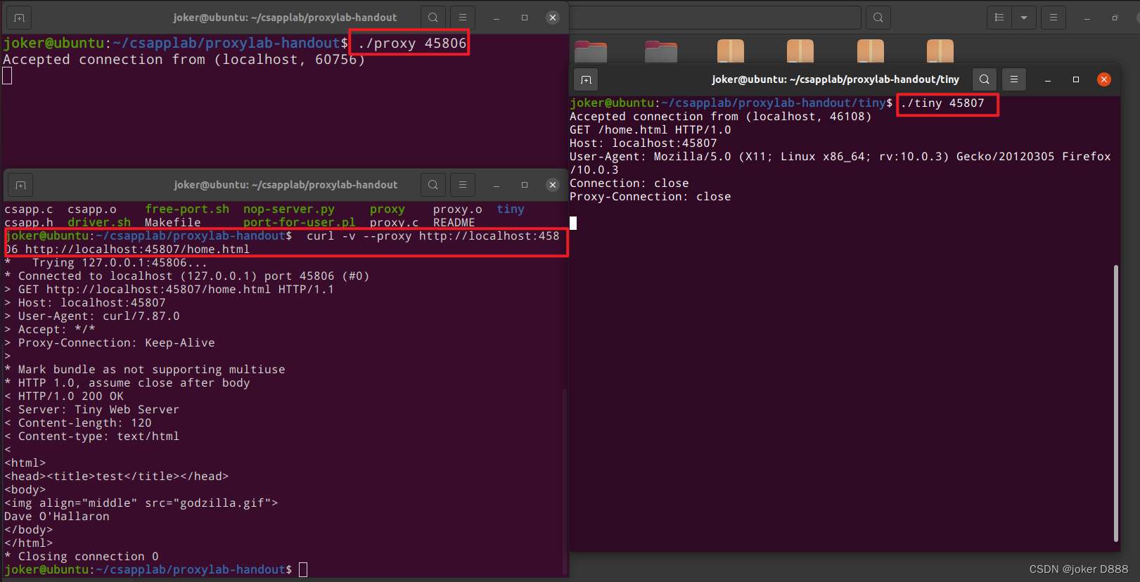Maximize the top-left proxy terminal

[x=525, y=18]
